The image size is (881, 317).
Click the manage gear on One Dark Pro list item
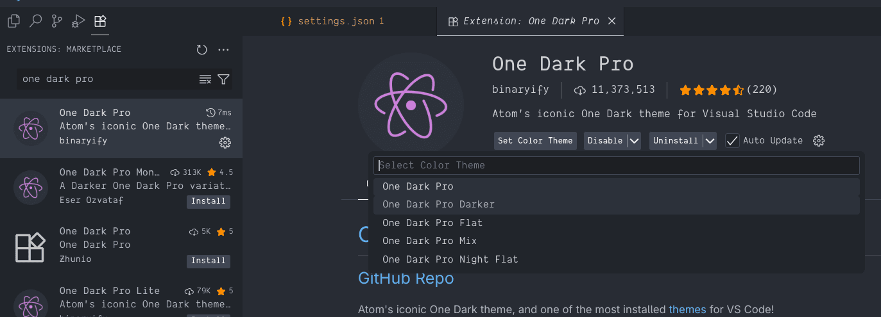coord(225,143)
